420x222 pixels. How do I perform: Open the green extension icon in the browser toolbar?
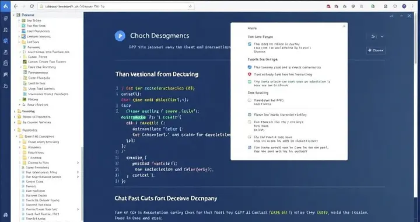pyautogui.click(x=373, y=6)
